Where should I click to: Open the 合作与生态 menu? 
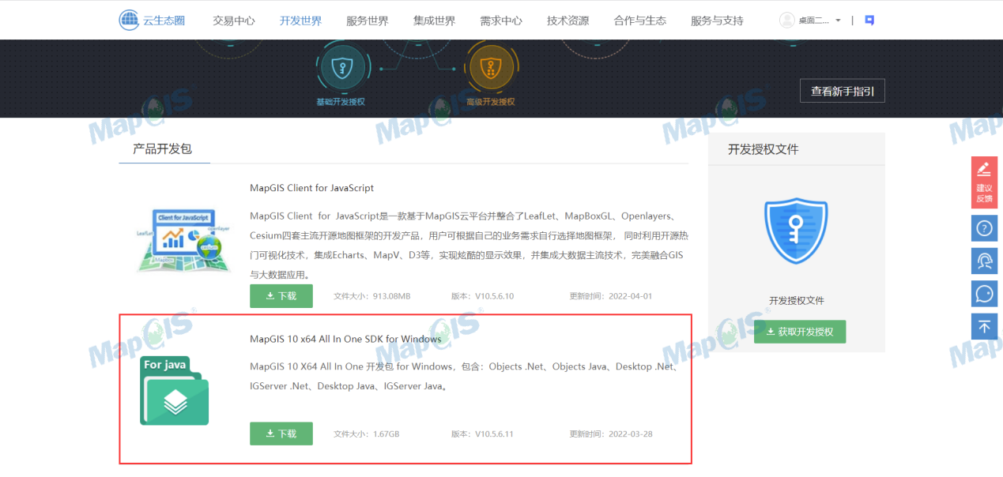[x=639, y=21]
